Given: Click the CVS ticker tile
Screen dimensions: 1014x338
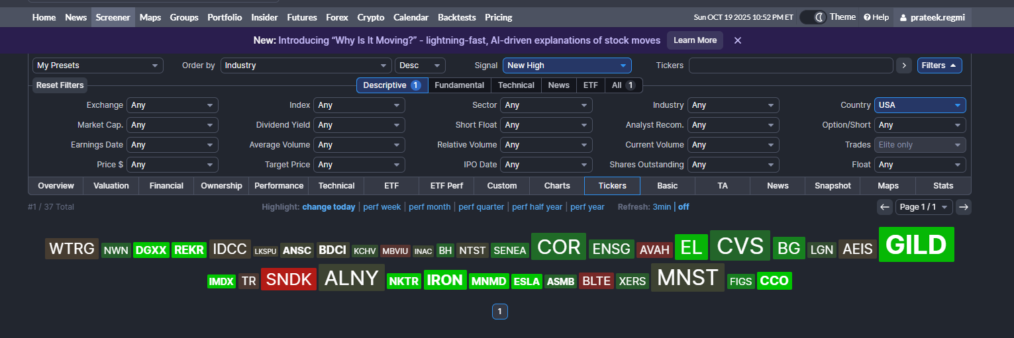Looking at the screenshot, I should pos(740,246).
